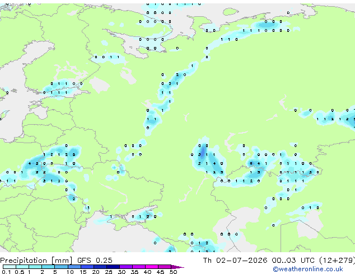This screenshot has height=274, width=355.
Task: Click the 45–50 mm dark magenta legend swatch
Action: point(165,267)
